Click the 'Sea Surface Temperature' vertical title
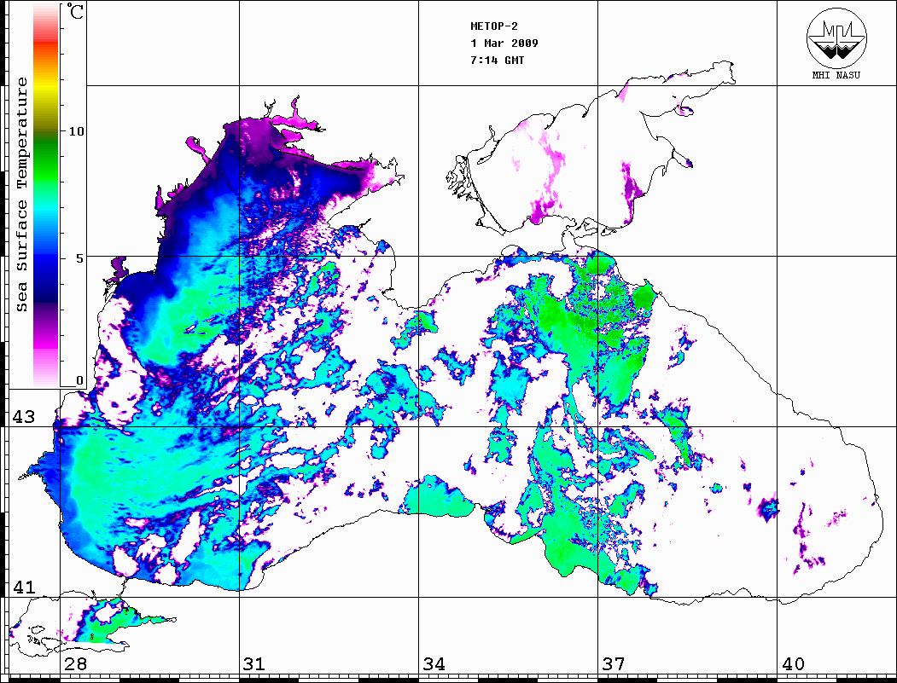Viewport: 897px width, 683px height. point(22,194)
